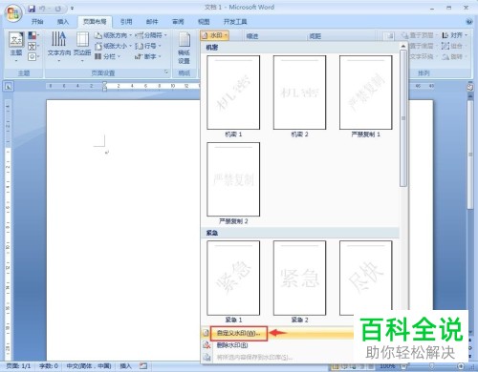Click the zoom slider in status bar
Image resolution: width=478 pixels, height=372 pixels.
tap(432, 366)
